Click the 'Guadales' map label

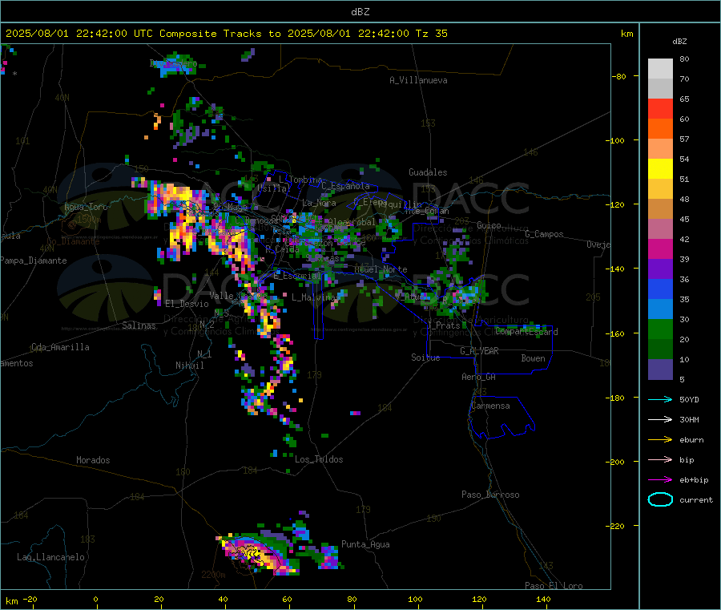[x=428, y=172]
